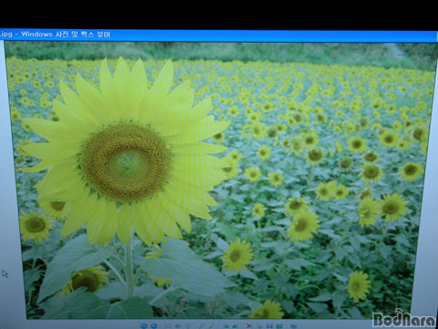Print the current picture
The height and width of the screenshot is (329, 438).
coord(260,325)
